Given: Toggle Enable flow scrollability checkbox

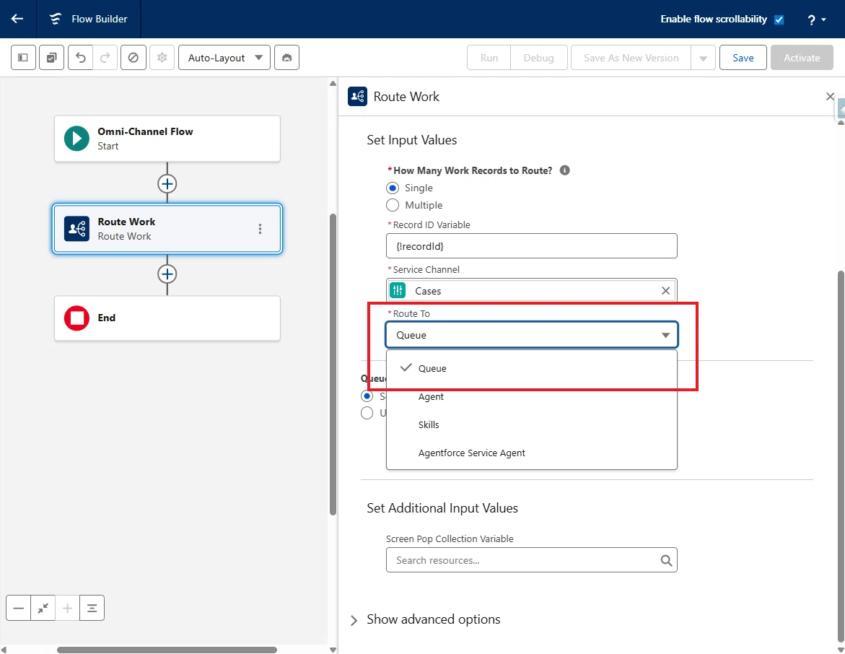Looking at the screenshot, I should click(779, 19).
